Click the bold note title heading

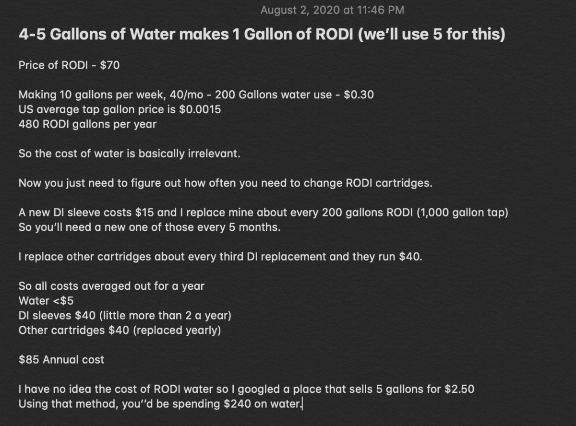tap(262, 36)
